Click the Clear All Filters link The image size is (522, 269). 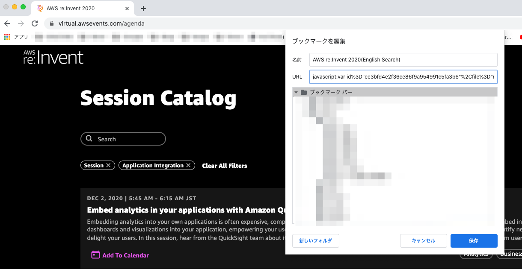click(x=224, y=166)
